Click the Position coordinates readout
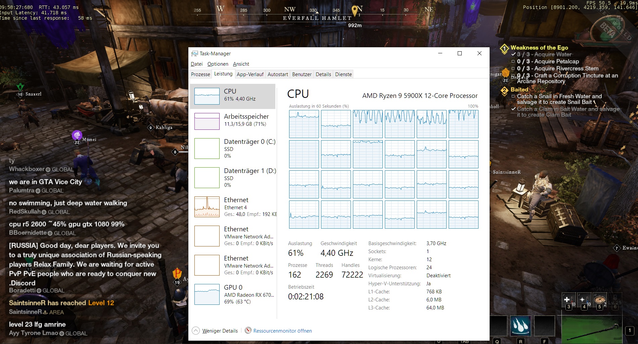The width and height of the screenshot is (638, 344). (580, 7)
